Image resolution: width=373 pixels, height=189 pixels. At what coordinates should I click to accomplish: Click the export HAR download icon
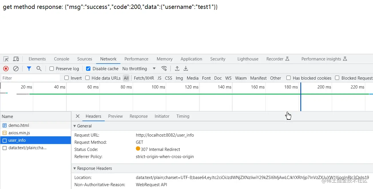click(186, 69)
